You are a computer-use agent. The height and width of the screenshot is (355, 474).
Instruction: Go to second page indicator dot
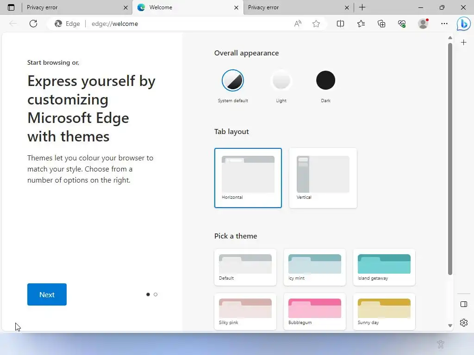[x=156, y=294]
